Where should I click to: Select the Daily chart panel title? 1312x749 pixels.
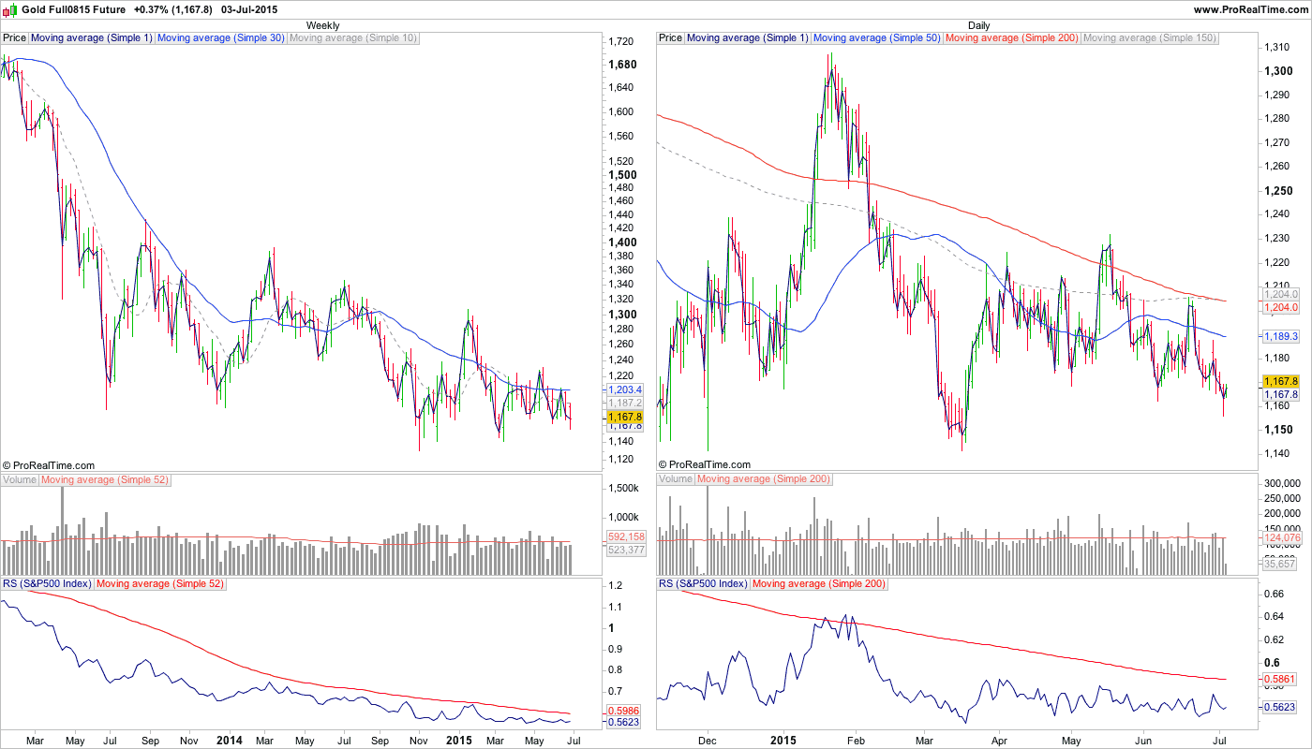tap(978, 25)
